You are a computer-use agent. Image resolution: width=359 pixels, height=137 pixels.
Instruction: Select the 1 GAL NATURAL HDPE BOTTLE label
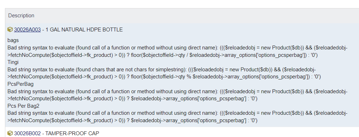tap(84, 30)
